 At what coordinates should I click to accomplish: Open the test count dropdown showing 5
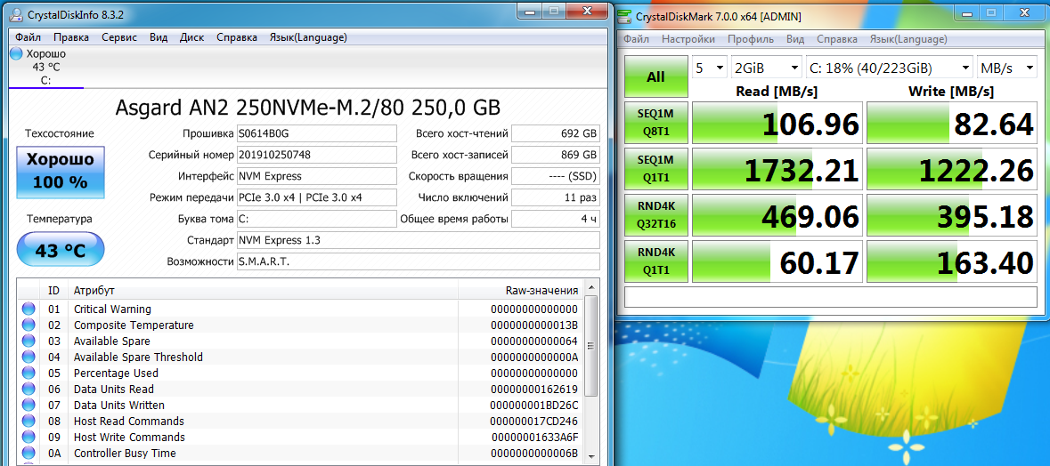(709, 68)
